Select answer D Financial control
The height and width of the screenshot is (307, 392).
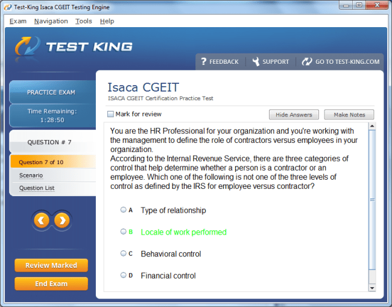123,275
